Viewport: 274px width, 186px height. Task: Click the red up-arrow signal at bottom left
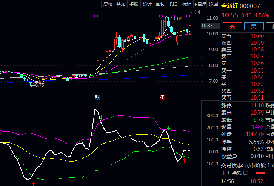(x=34, y=184)
